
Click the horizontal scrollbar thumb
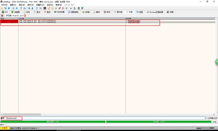(x=22, y=114)
